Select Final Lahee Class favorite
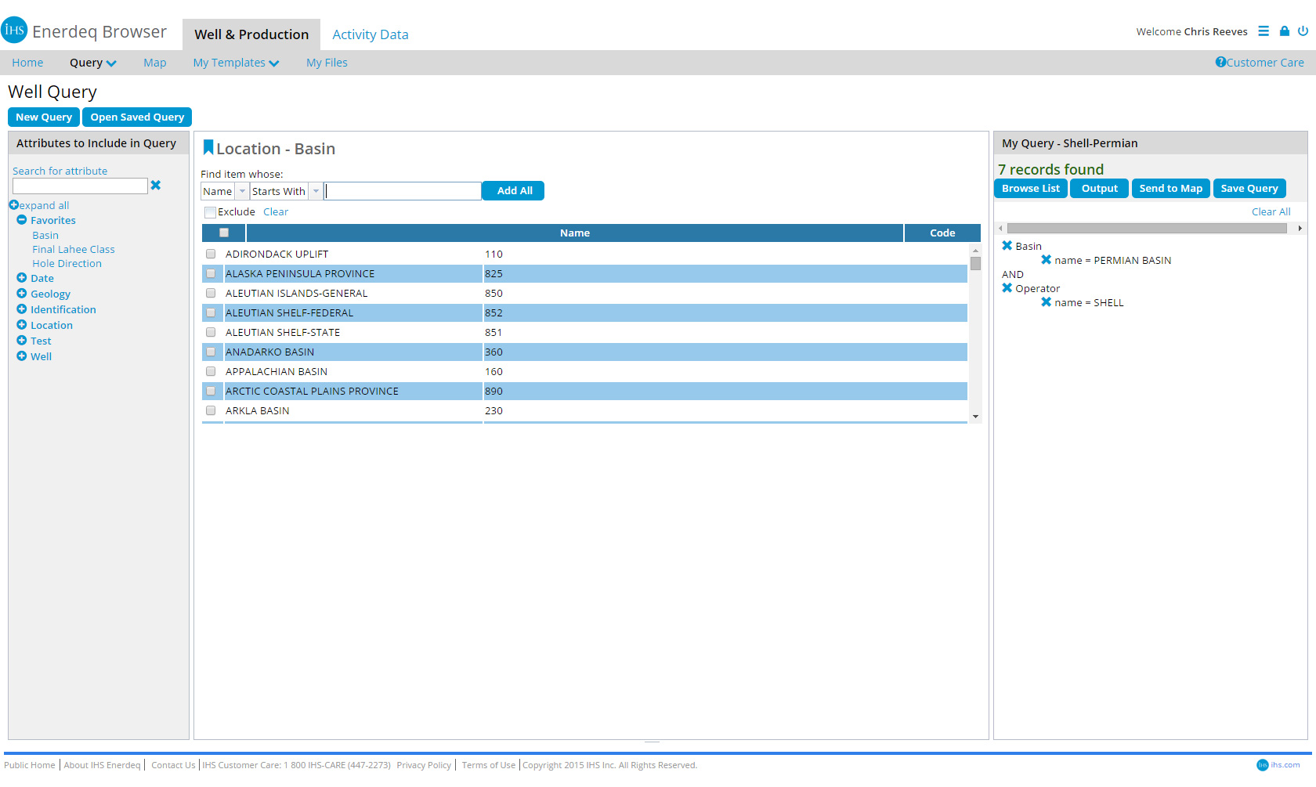Screen dimensions: 1316x787 pyautogui.click(x=74, y=249)
